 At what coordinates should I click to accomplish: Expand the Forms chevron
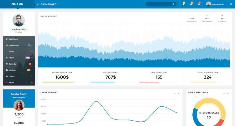coord(32,51)
